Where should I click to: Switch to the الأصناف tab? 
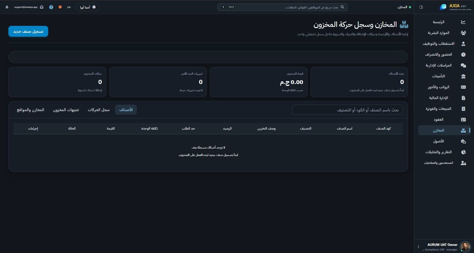pyautogui.click(x=126, y=110)
